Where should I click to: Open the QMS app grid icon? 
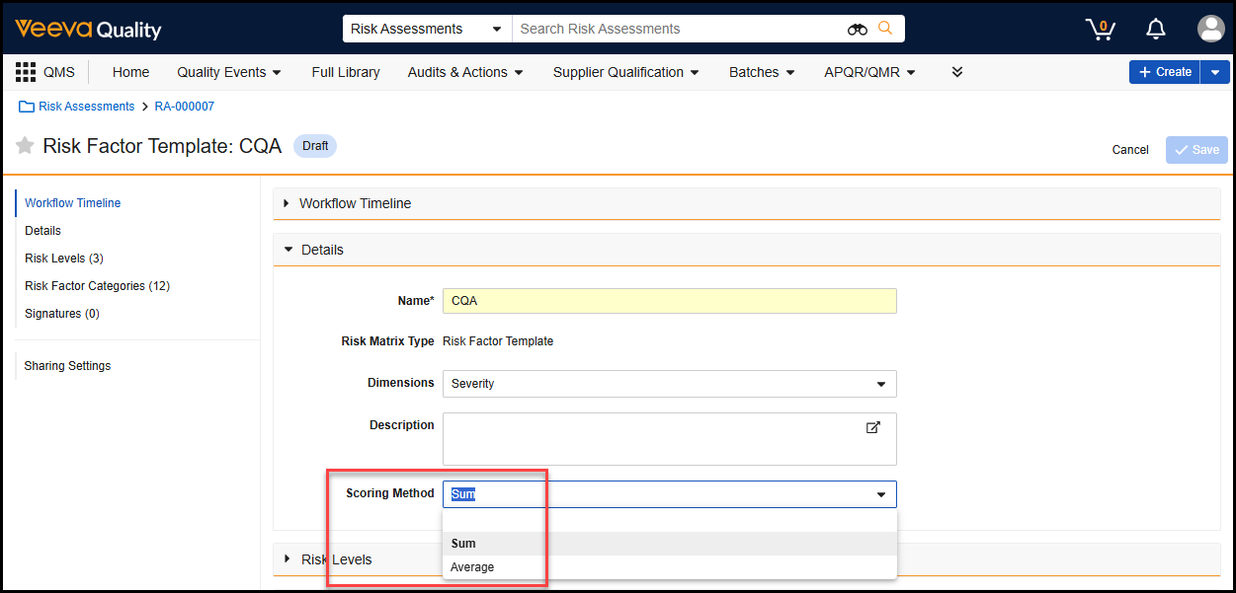click(26, 72)
